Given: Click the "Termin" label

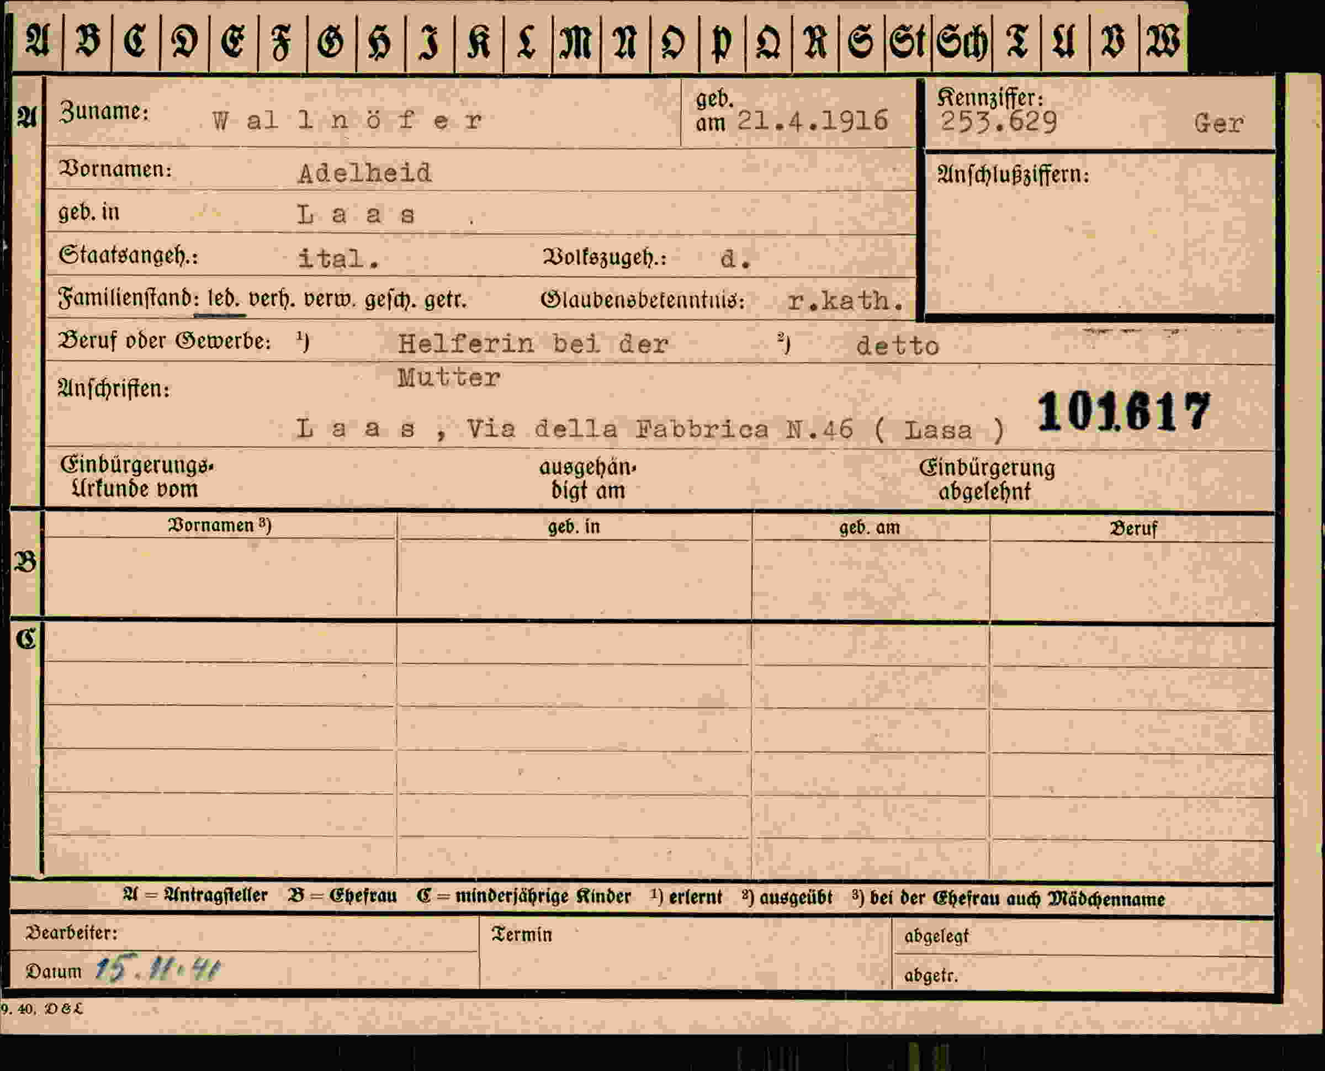Looking at the screenshot, I should [522, 934].
